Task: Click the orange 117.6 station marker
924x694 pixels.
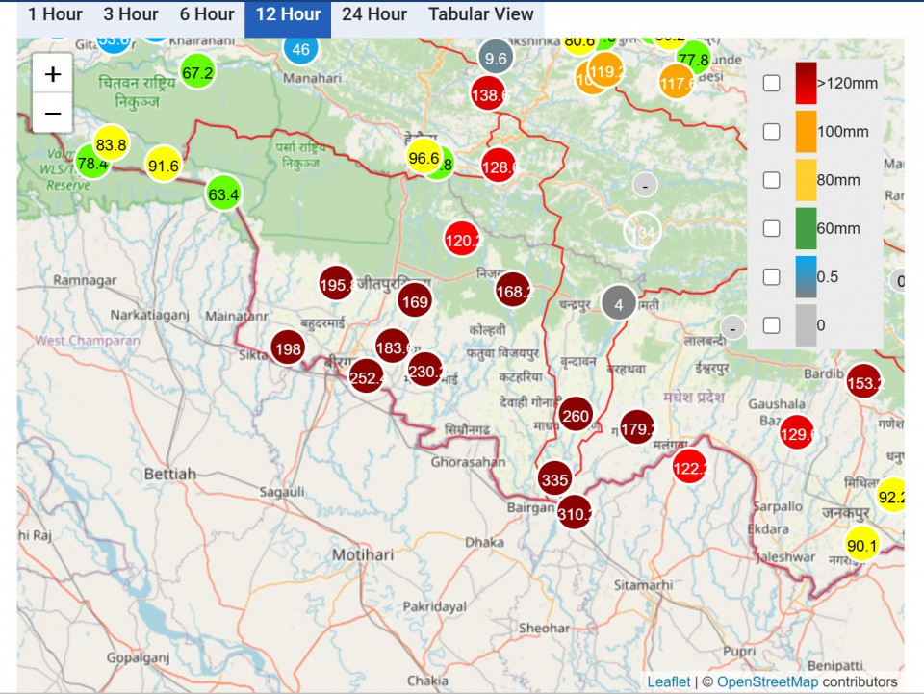Action: [677, 83]
